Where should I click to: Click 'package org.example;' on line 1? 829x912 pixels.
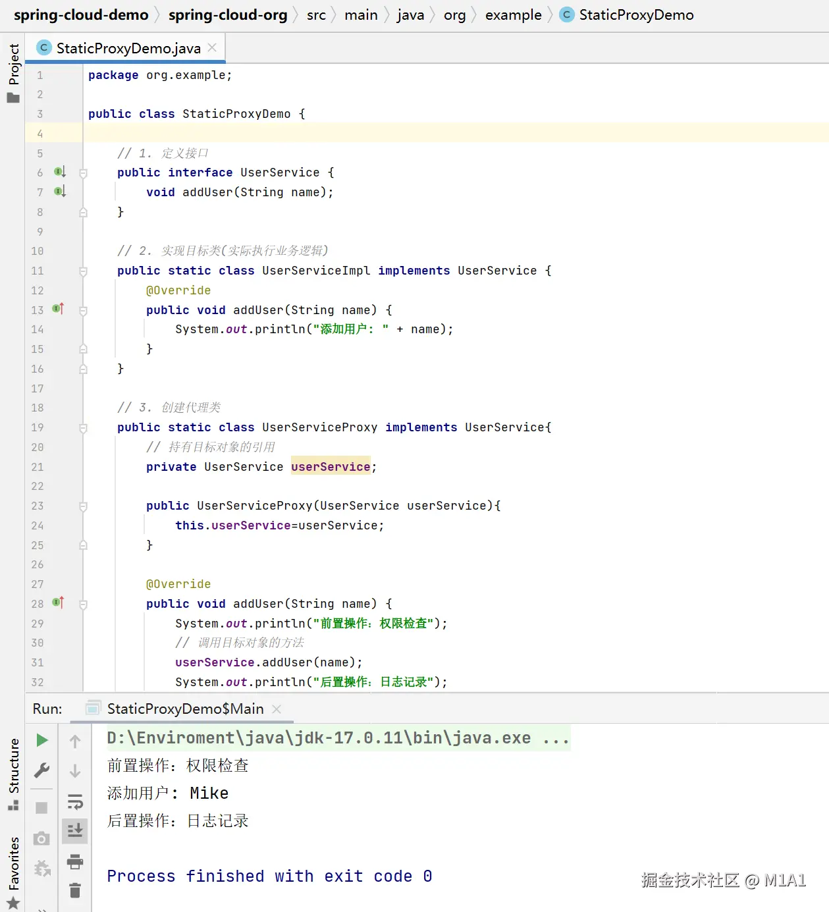click(x=160, y=75)
